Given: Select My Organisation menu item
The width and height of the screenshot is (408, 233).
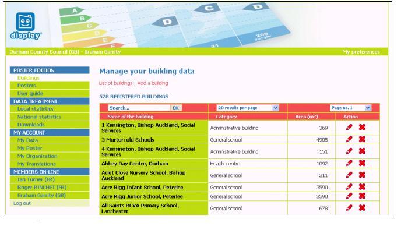Looking at the screenshot, I should click(37, 156).
